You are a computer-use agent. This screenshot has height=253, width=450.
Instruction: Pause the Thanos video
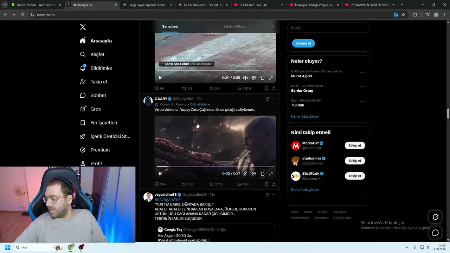[160, 174]
